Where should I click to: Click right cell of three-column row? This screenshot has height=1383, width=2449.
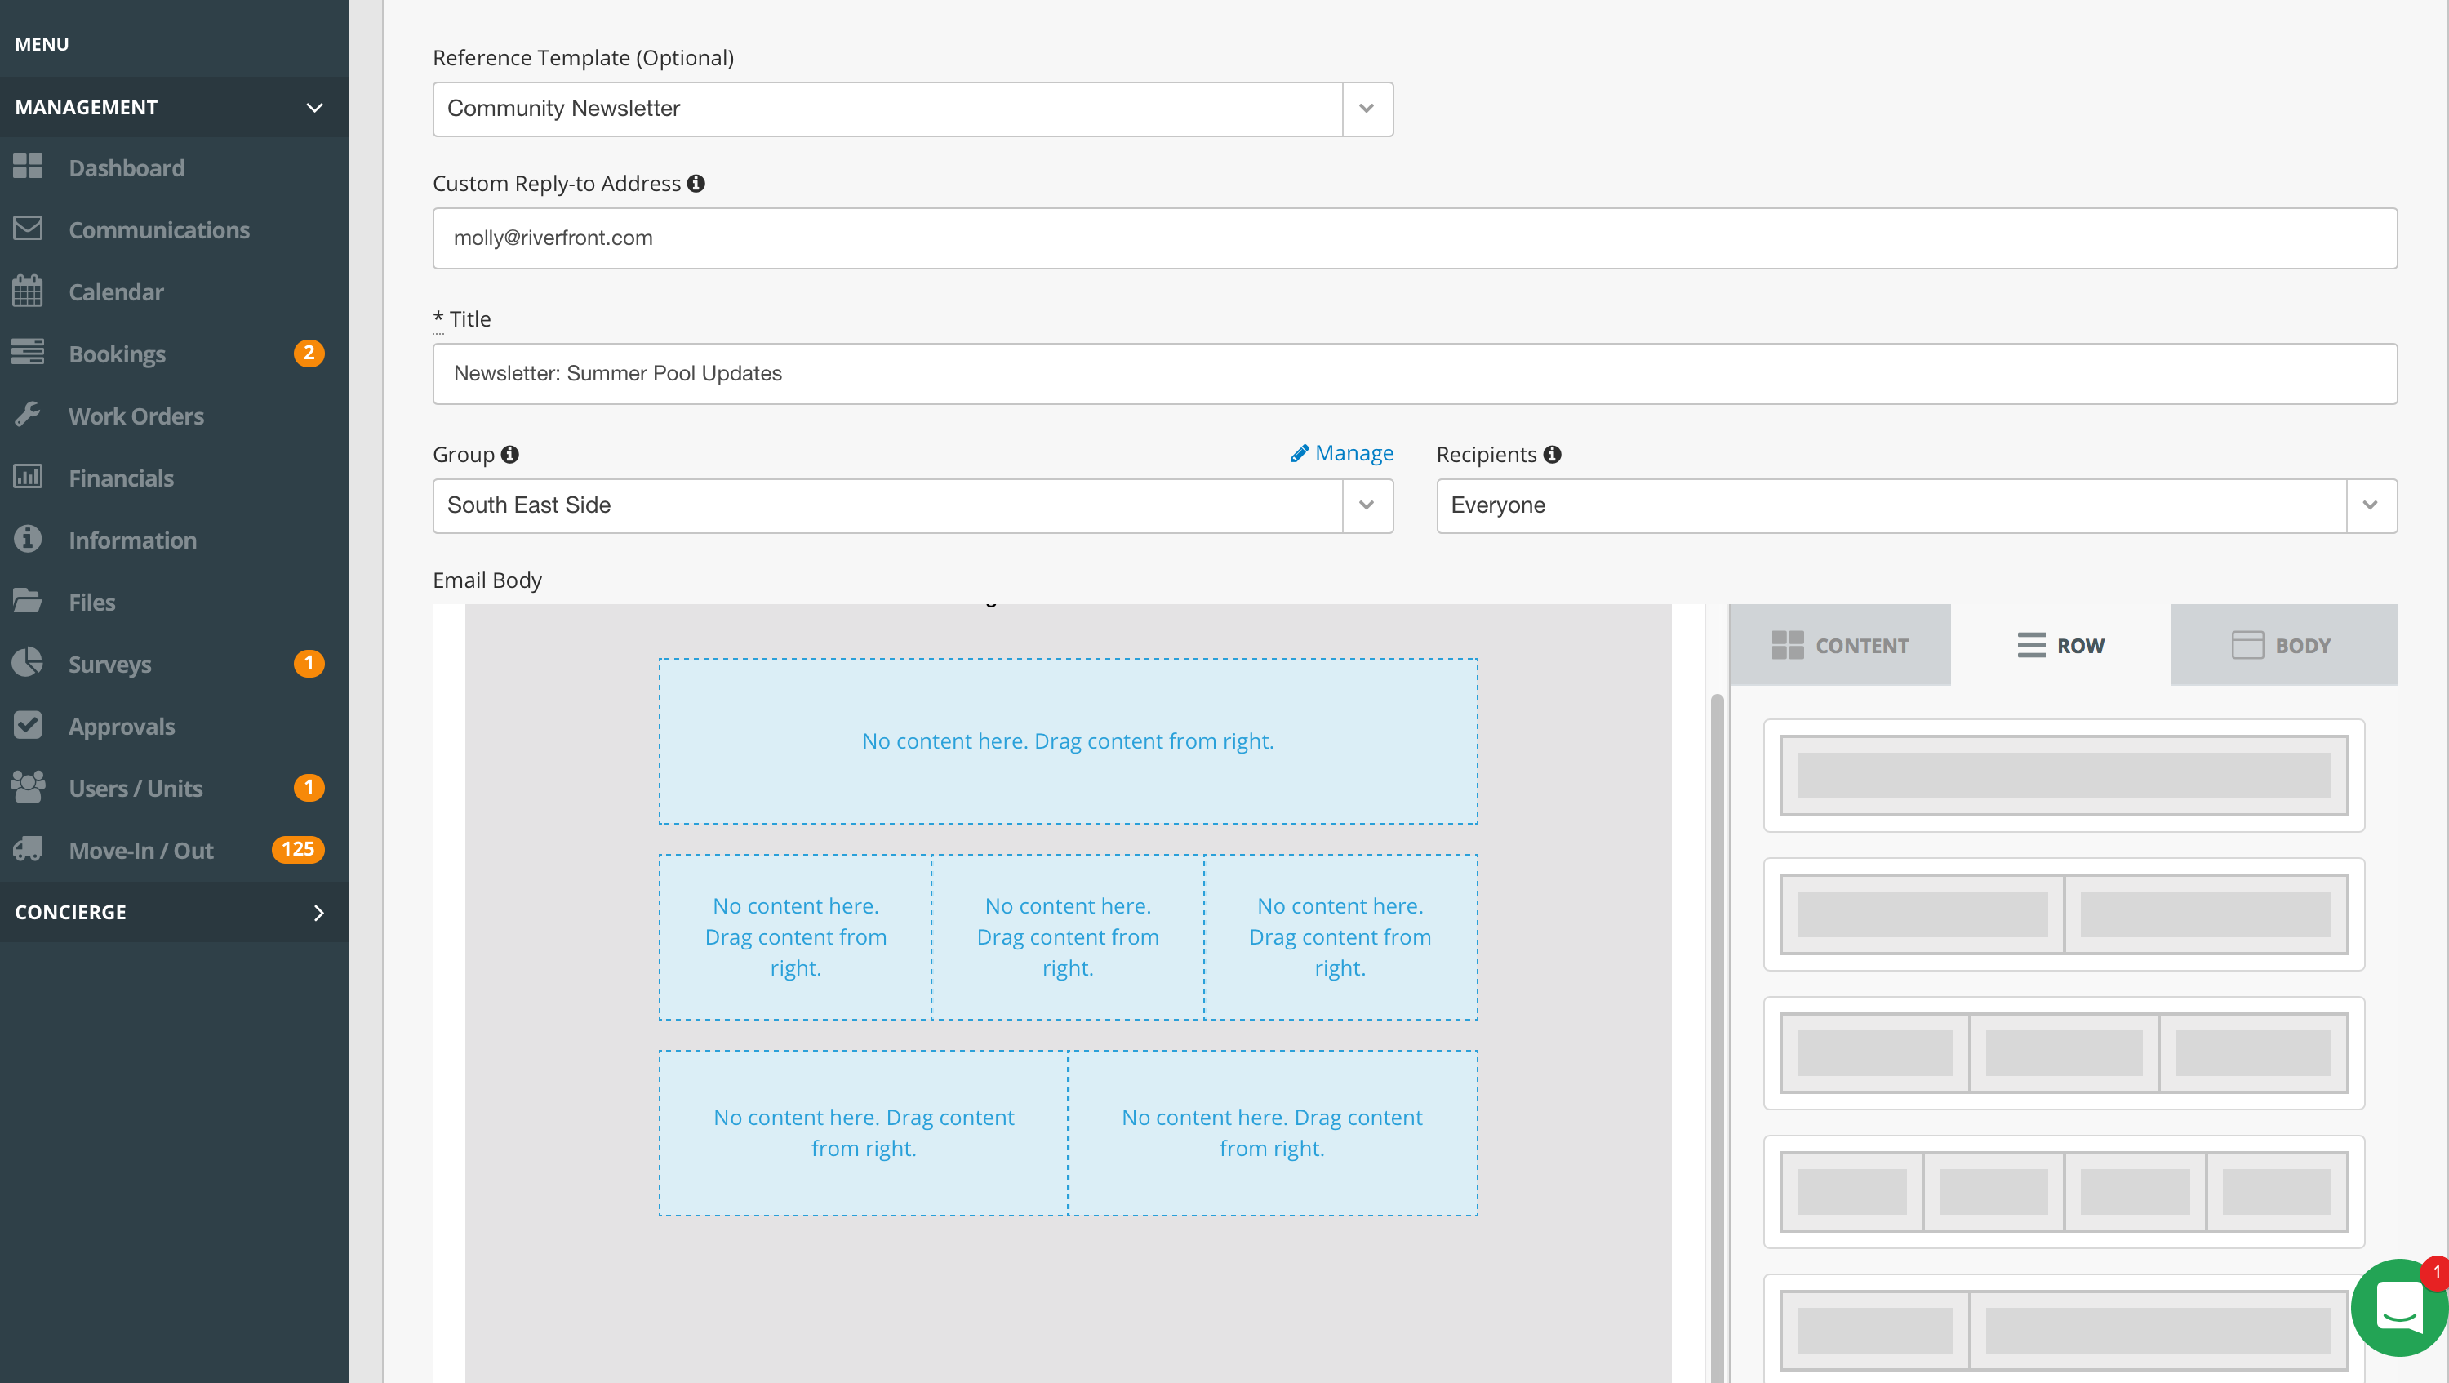1340,936
